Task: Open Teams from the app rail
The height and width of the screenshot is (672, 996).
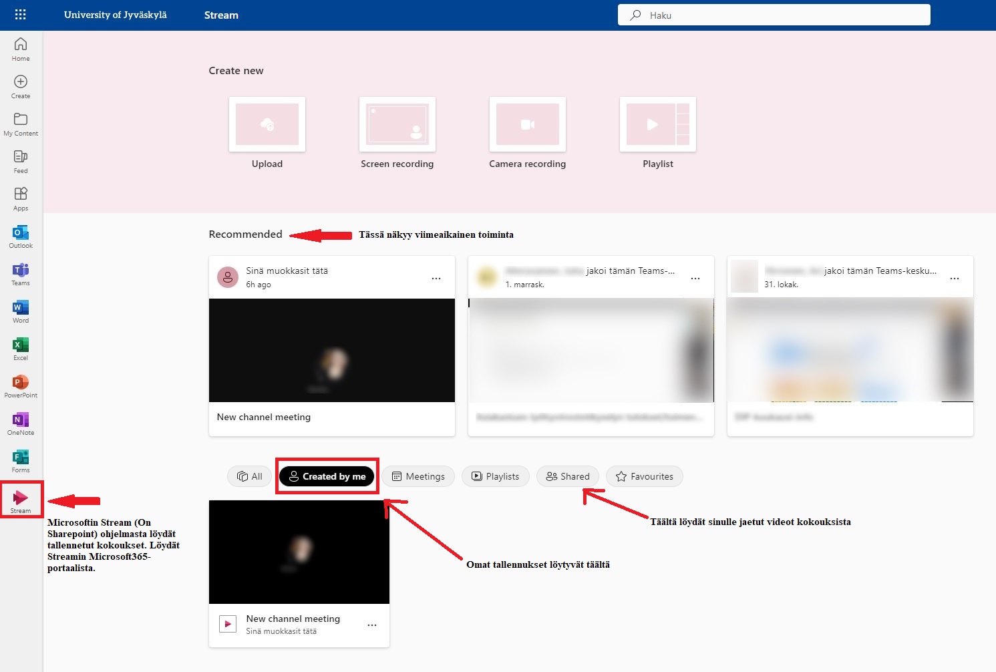Action: (21, 273)
